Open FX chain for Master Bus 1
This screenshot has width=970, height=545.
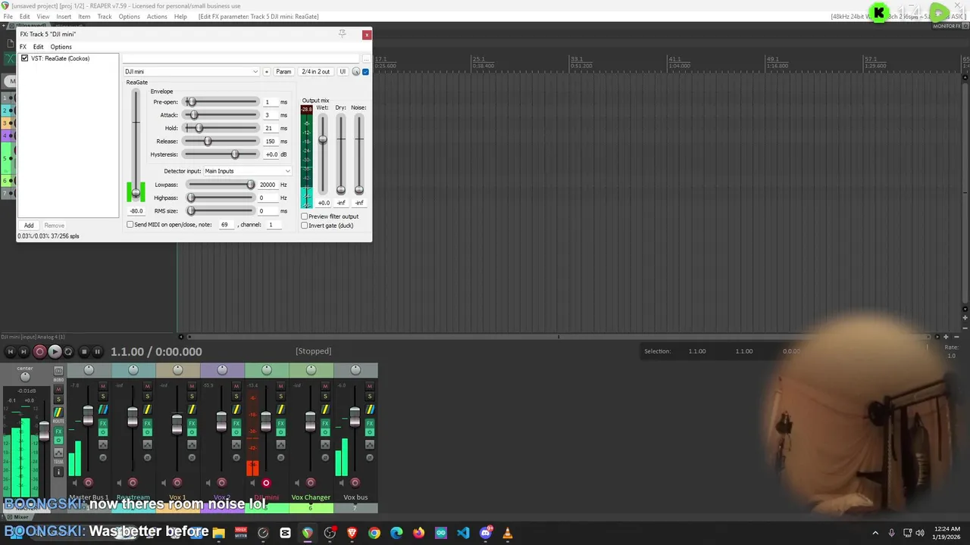click(x=103, y=423)
